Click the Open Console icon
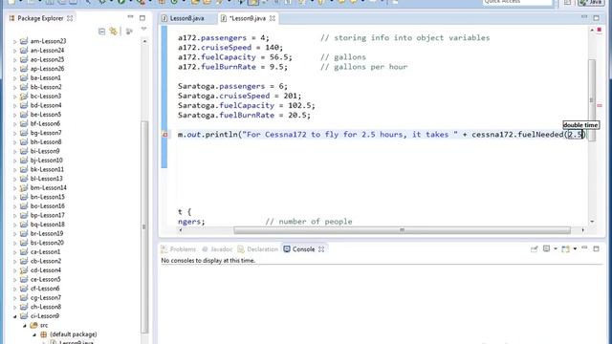Viewport: 612px width, 344px height. (565, 248)
